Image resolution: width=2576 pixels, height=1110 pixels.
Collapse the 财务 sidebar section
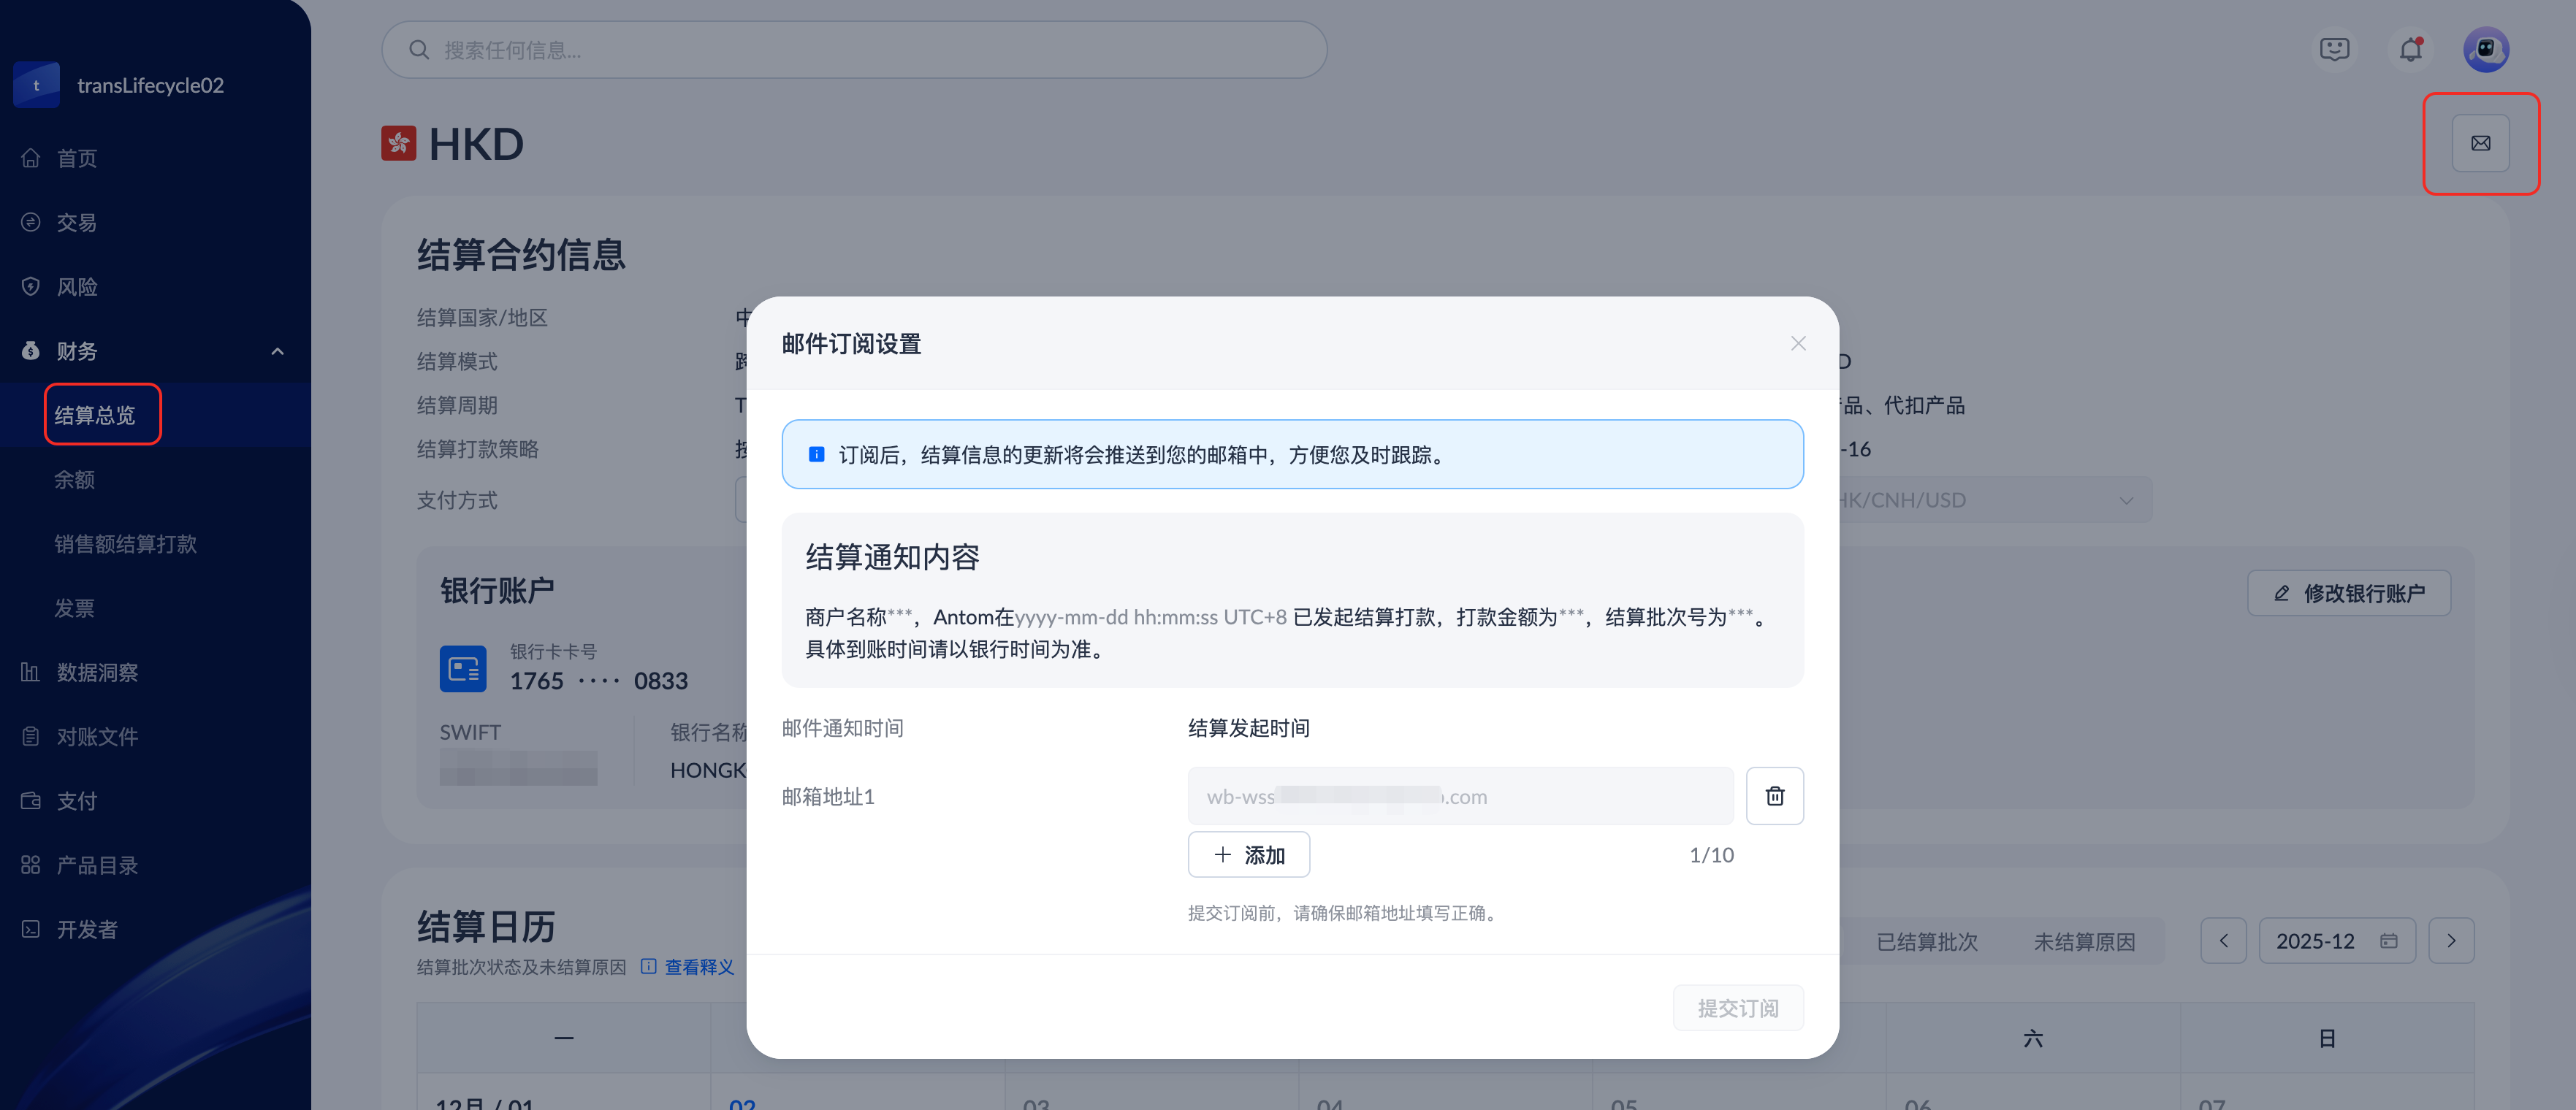pyautogui.click(x=277, y=351)
